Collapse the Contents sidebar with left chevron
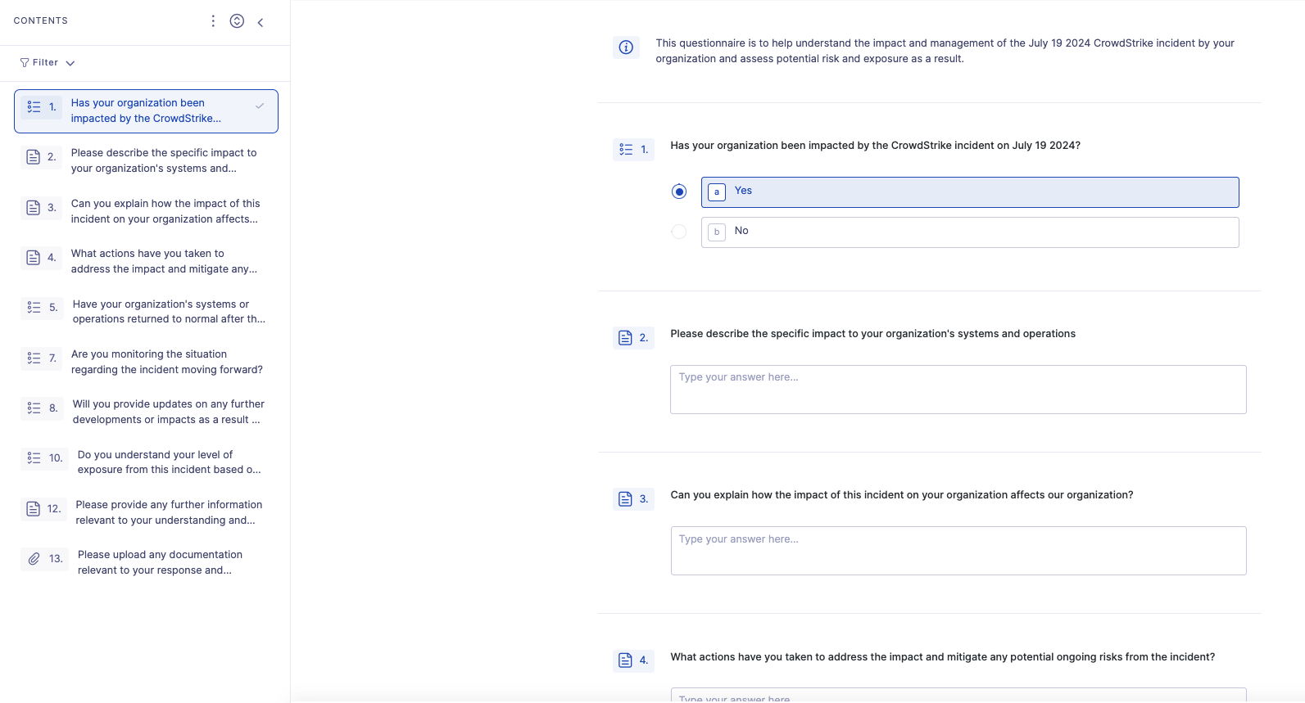The height and width of the screenshot is (703, 1305). click(x=261, y=22)
